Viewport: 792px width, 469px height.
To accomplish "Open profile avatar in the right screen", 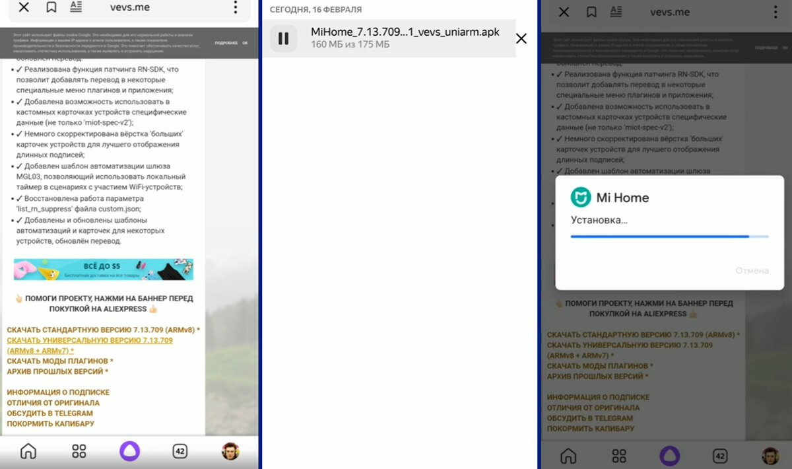I will pyautogui.click(x=770, y=456).
